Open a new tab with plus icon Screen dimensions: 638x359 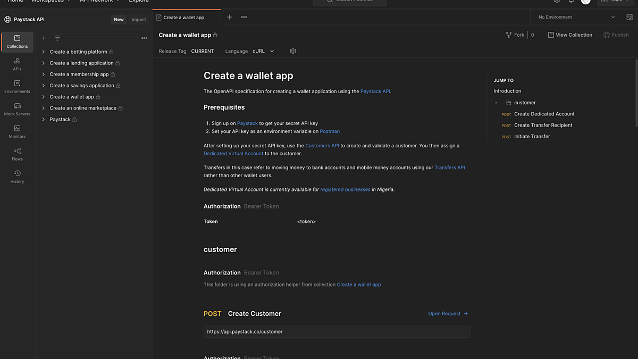pyautogui.click(x=229, y=17)
